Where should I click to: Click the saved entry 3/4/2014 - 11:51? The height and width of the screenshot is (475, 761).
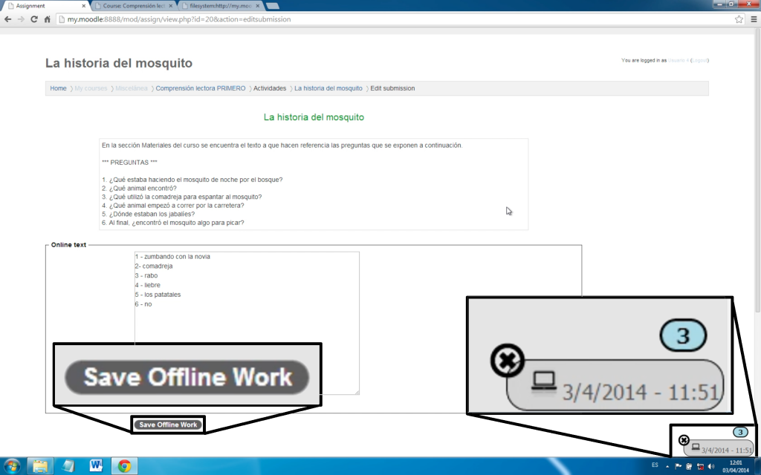(719, 448)
